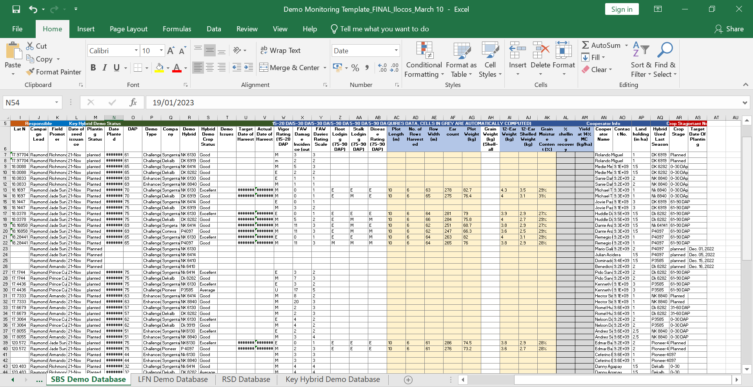Image resolution: width=753 pixels, height=387 pixels.
Task: Expand the Name Box dropdown arrow
Action: pyautogui.click(x=56, y=103)
